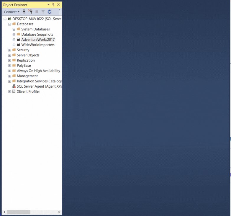Click the Databases folder icon
This screenshot has width=231, height=216.
tap(14, 24)
